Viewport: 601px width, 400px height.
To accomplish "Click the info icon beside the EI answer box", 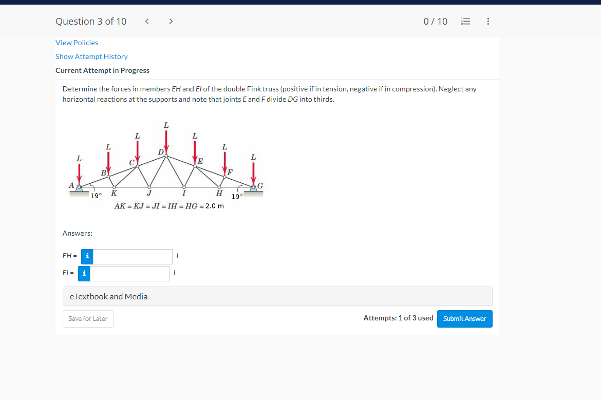I will tap(84, 273).
